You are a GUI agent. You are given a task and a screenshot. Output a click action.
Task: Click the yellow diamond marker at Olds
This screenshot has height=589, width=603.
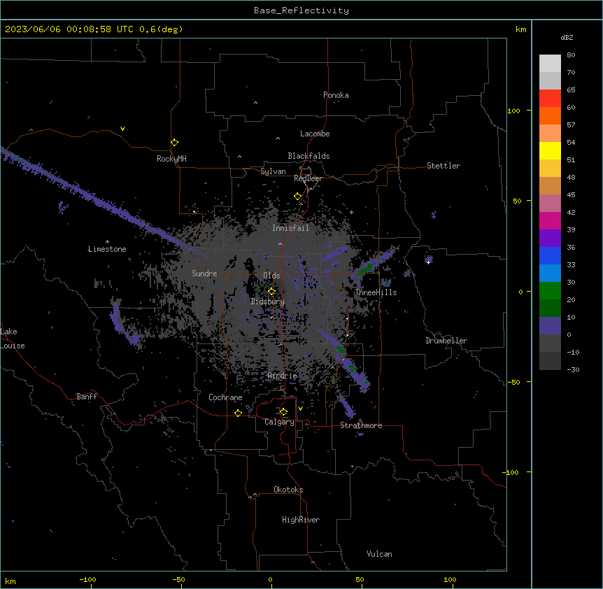(272, 292)
